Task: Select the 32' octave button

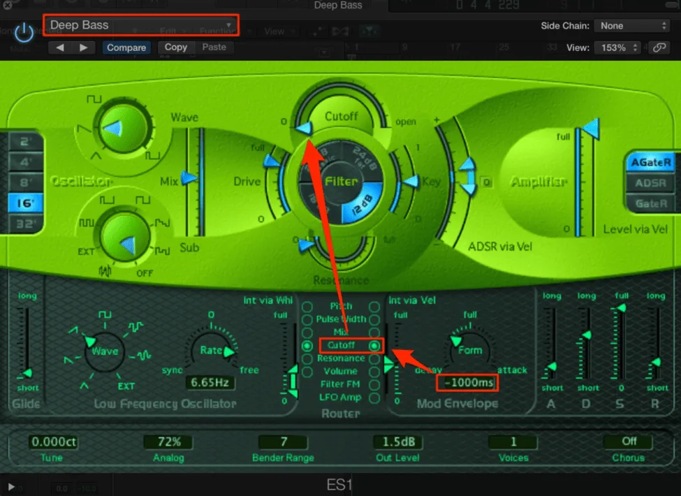Action: [x=25, y=224]
